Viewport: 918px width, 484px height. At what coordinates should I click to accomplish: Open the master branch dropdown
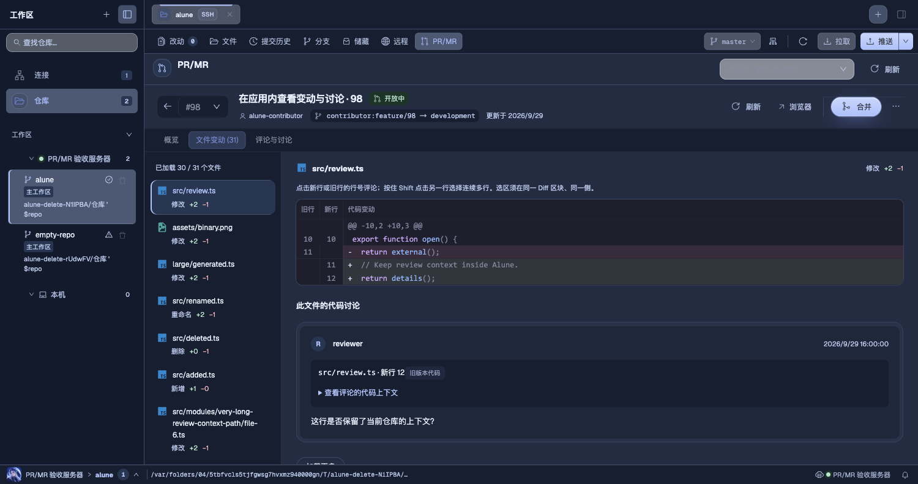coord(732,42)
